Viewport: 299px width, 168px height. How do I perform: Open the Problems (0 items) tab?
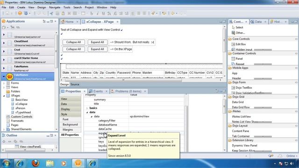point(128,91)
